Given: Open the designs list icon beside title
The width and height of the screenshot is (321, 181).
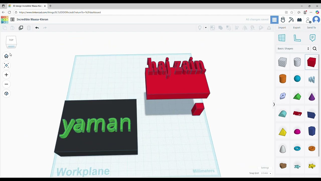Looking at the screenshot, I should (12, 19).
